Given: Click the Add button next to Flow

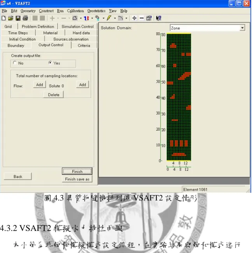Looking at the screenshot, I should 40,85.
